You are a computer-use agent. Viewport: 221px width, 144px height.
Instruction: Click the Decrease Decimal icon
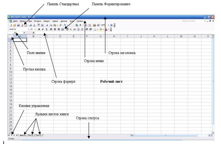click(82, 29)
